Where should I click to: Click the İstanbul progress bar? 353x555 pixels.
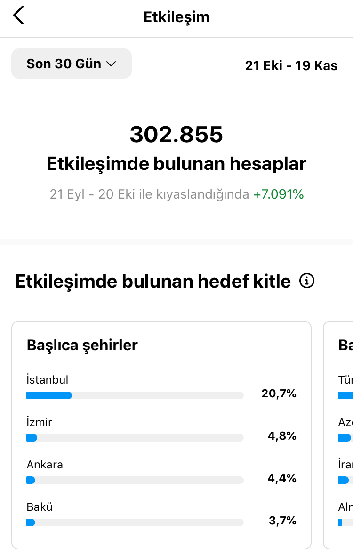[135, 395]
